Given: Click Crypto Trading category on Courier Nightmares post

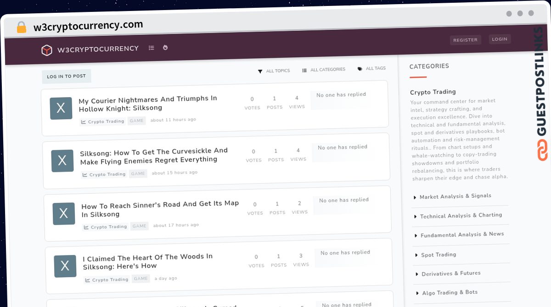Looking at the screenshot, I should tap(102, 121).
